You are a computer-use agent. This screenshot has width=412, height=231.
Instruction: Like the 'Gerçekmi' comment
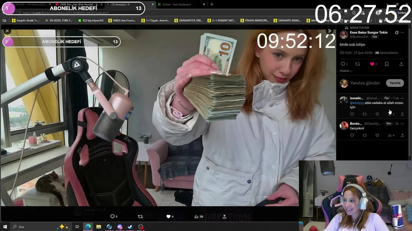[377, 135]
